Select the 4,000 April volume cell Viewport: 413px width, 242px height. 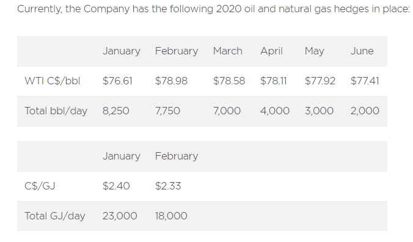(275, 111)
